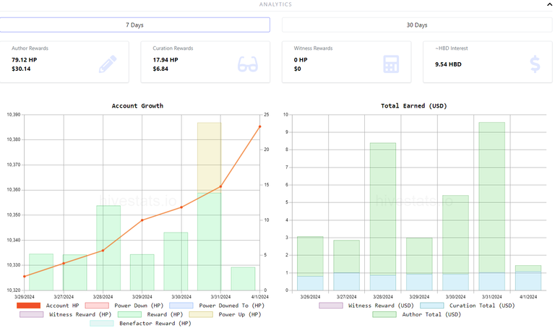Click the ANALYTICS section heading
The height and width of the screenshot is (328, 555).
pyautogui.click(x=275, y=4)
